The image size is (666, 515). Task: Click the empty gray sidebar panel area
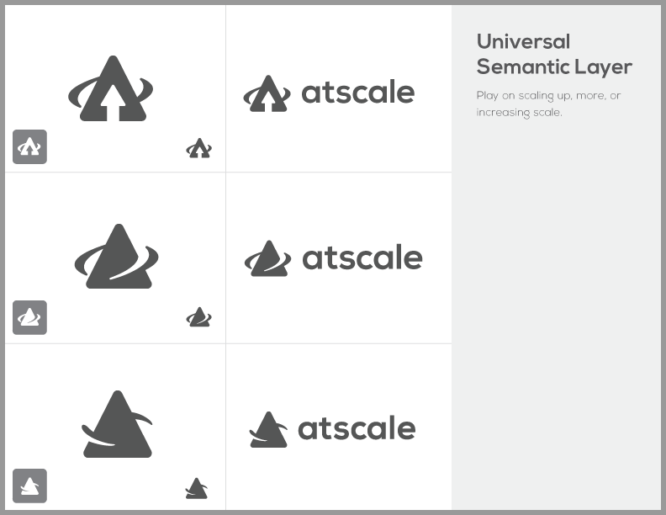(556, 315)
